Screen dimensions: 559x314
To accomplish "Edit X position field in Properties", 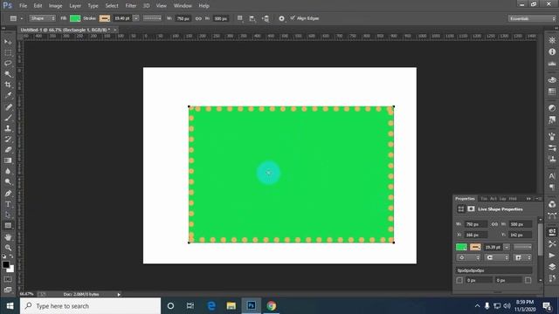I will click(x=476, y=235).
